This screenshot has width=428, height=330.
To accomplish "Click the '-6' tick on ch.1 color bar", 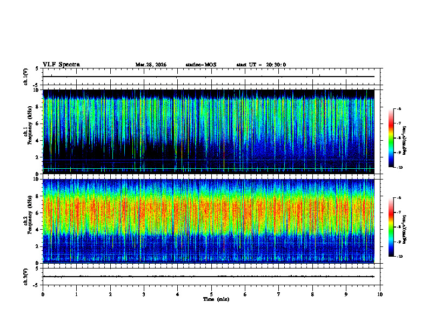I will click(399, 108).
